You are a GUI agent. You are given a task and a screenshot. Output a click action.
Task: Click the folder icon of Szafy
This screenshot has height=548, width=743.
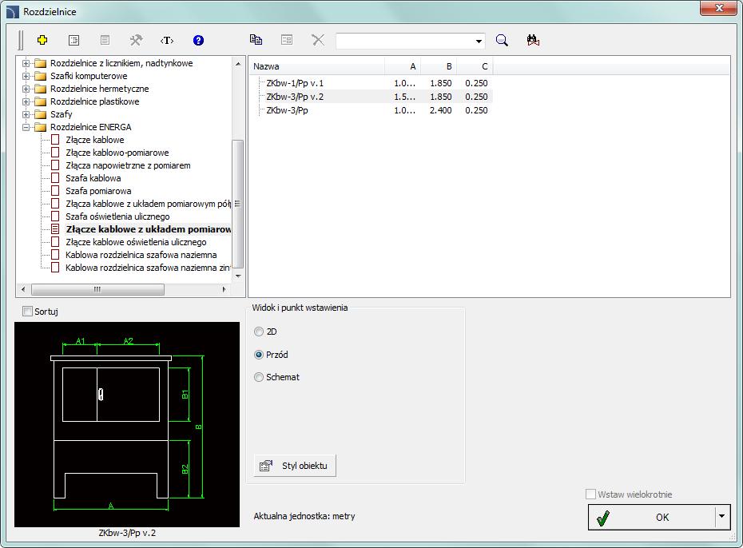coord(41,114)
